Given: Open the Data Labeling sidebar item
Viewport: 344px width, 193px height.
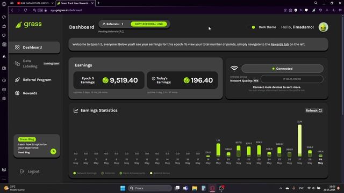Looking at the screenshot, I should click(x=34, y=64).
